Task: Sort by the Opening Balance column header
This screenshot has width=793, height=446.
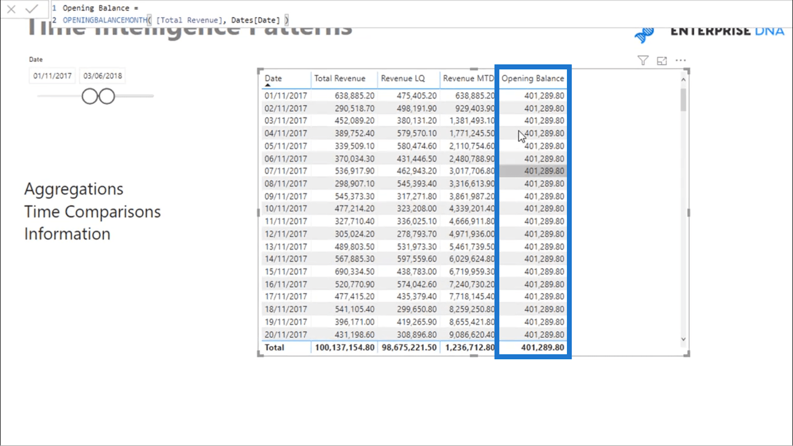Action: [533, 78]
